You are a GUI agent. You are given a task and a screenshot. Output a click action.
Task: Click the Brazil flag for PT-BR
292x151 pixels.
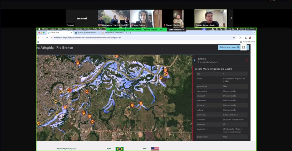(x=119, y=148)
